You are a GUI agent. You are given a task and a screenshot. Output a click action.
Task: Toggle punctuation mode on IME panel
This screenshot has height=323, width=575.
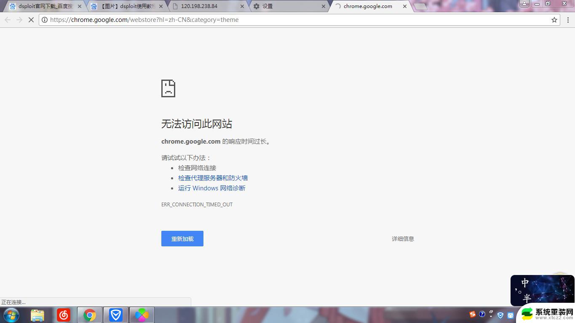tap(518, 291)
